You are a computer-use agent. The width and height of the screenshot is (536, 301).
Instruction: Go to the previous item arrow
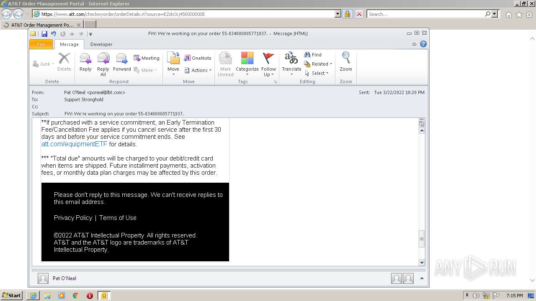tap(72, 34)
